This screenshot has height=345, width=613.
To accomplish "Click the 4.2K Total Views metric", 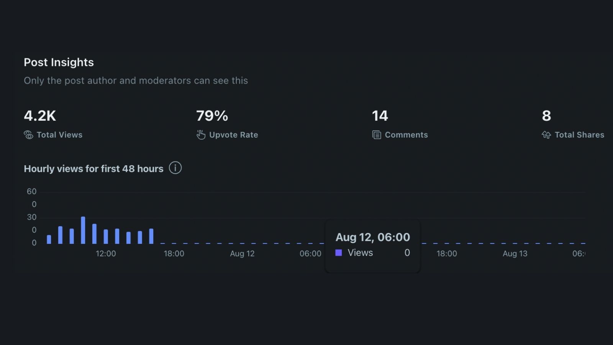I will pyautogui.click(x=40, y=115).
